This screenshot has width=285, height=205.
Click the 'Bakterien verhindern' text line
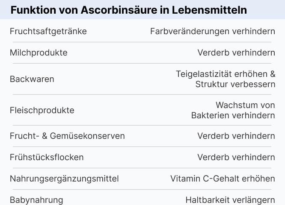(233, 115)
